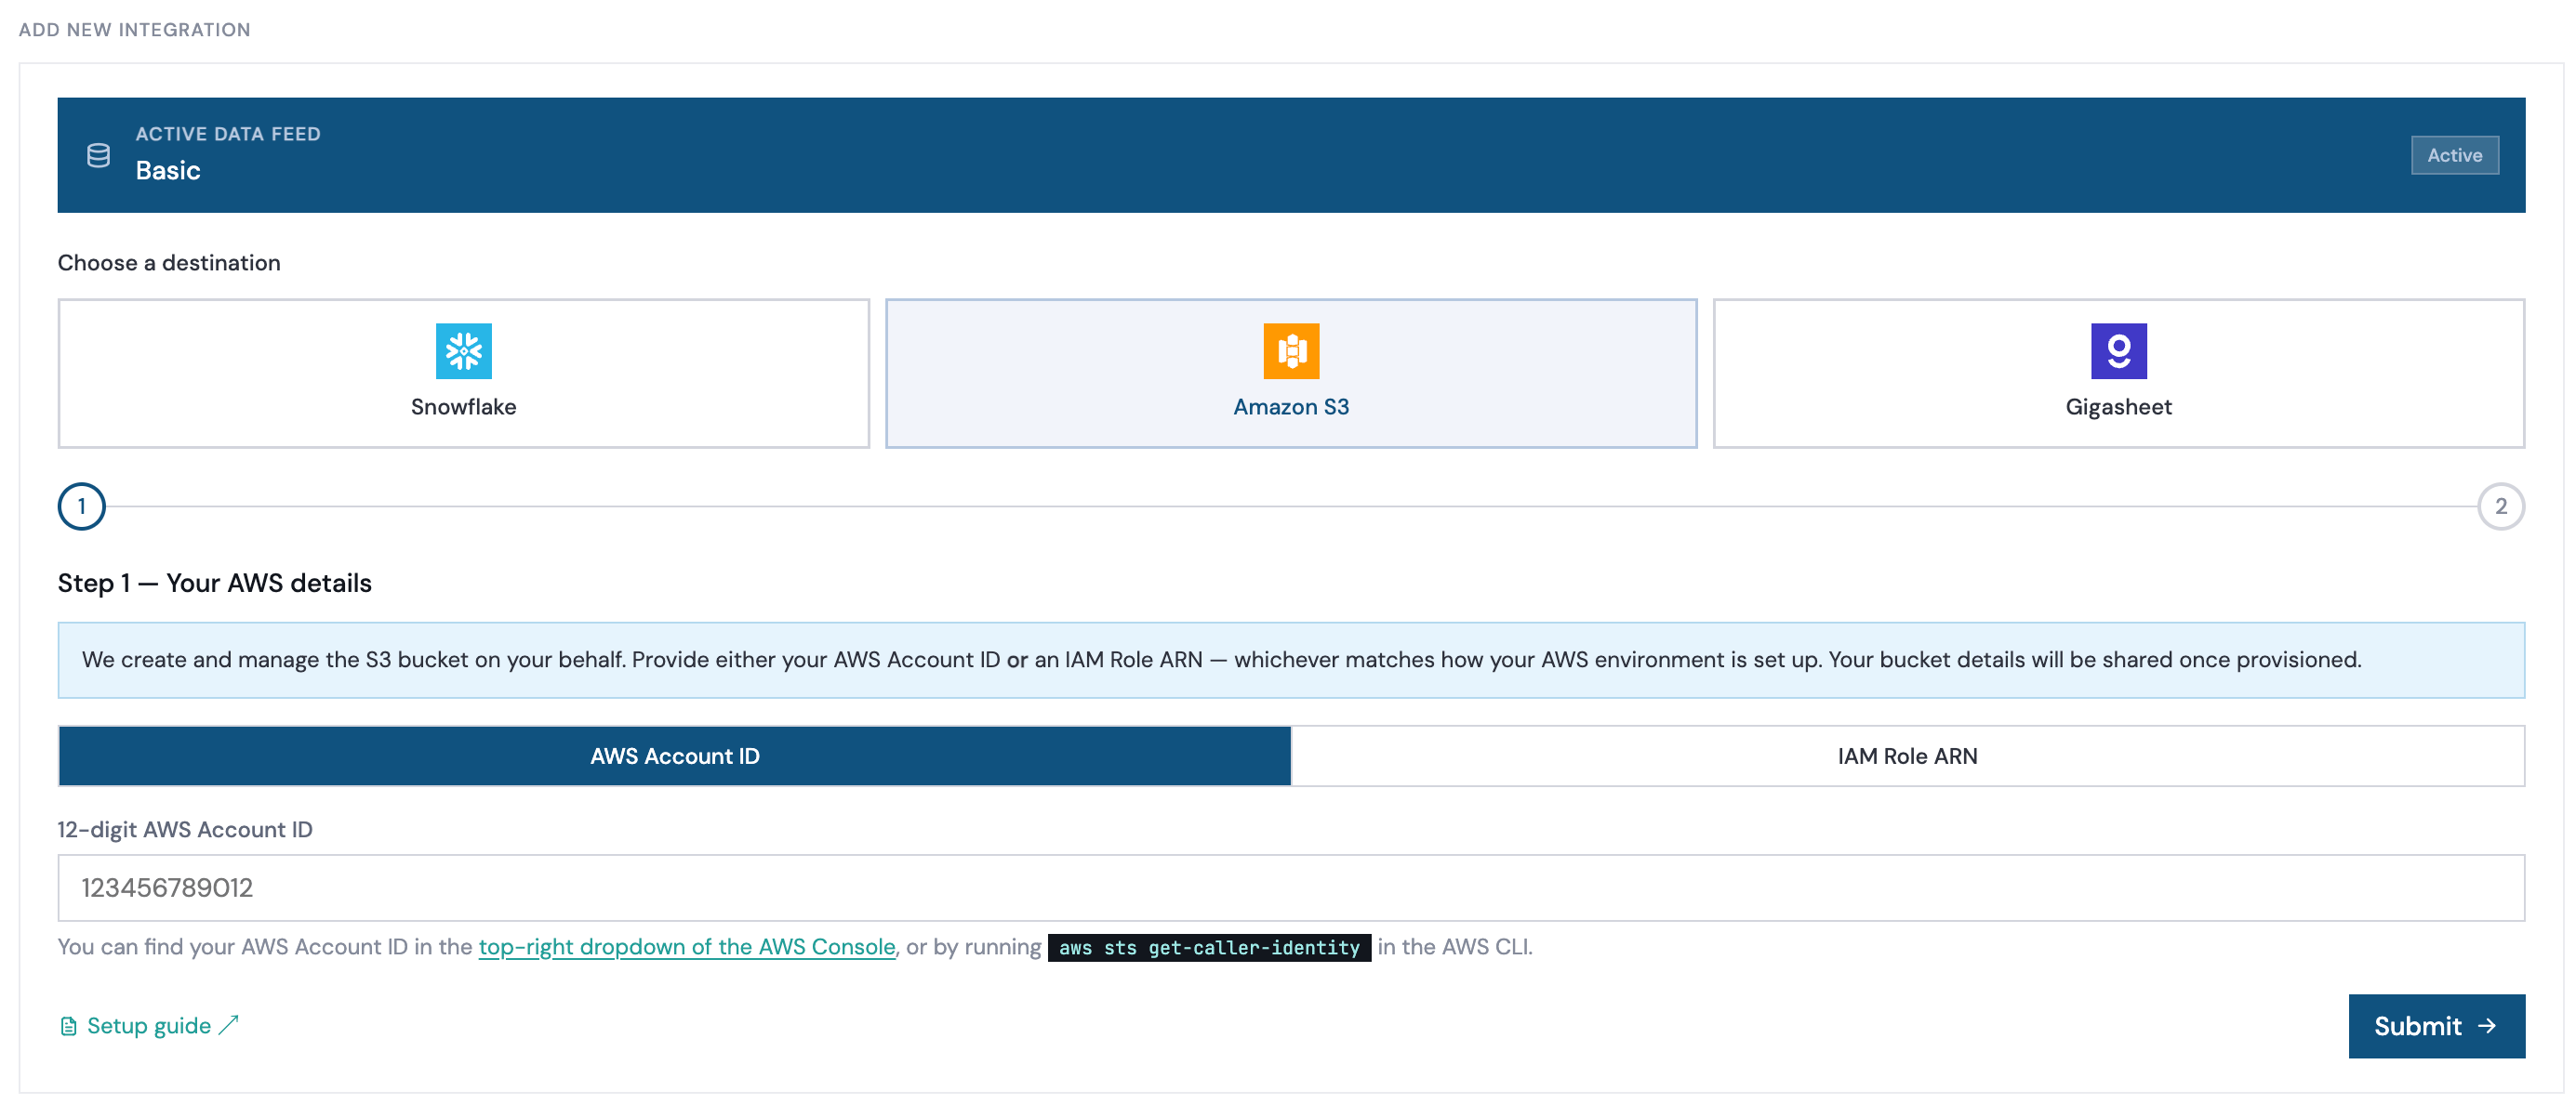Click the Setup guide document icon
This screenshot has width=2576, height=1104.
(68, 1026)
